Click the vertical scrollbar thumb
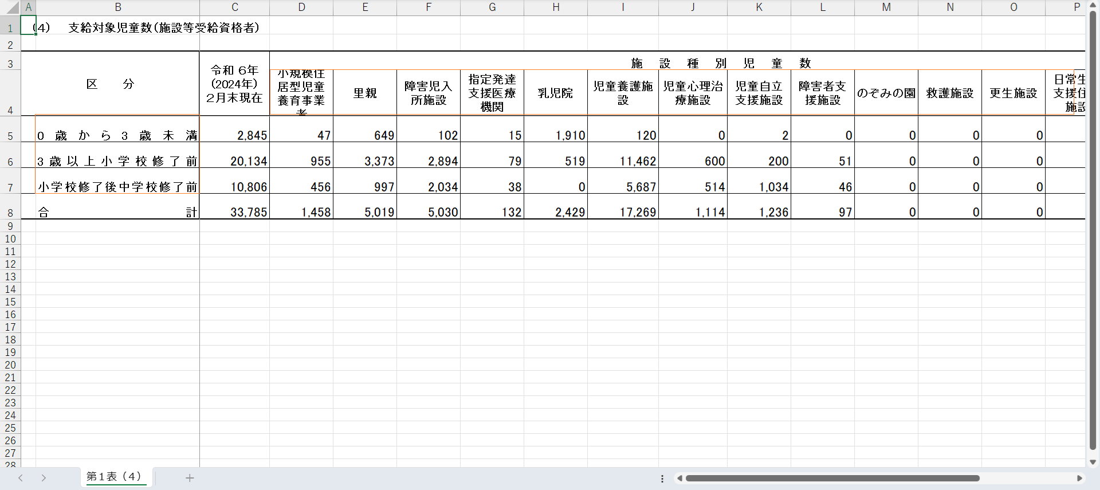The image size is (1100, 490). (x=1093, y=229)
